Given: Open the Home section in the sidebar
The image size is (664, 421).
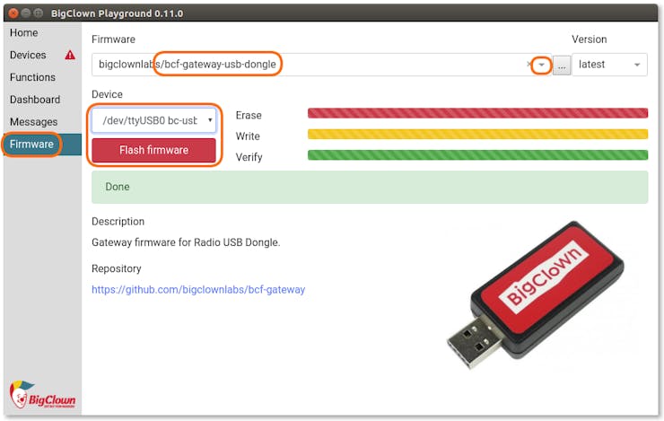Looking at the screenshot, I should pyautogui.click(x=23, y=32).
